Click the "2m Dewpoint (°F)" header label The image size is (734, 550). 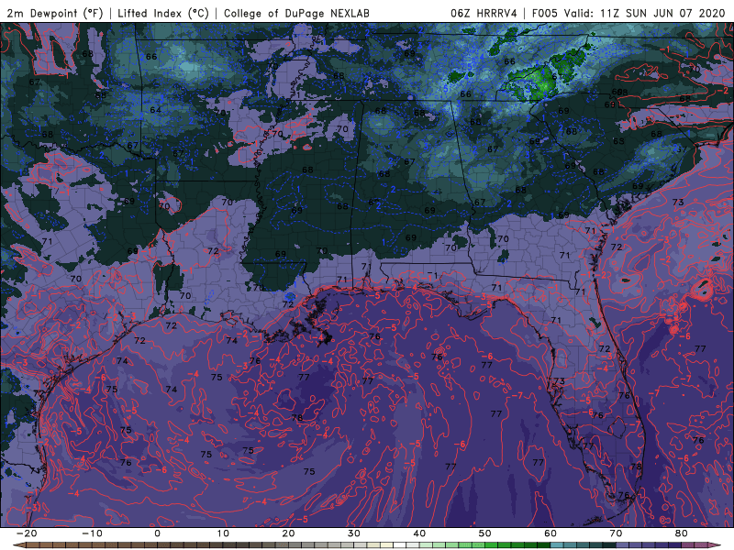pyautogui.click(x=55, y=13)
